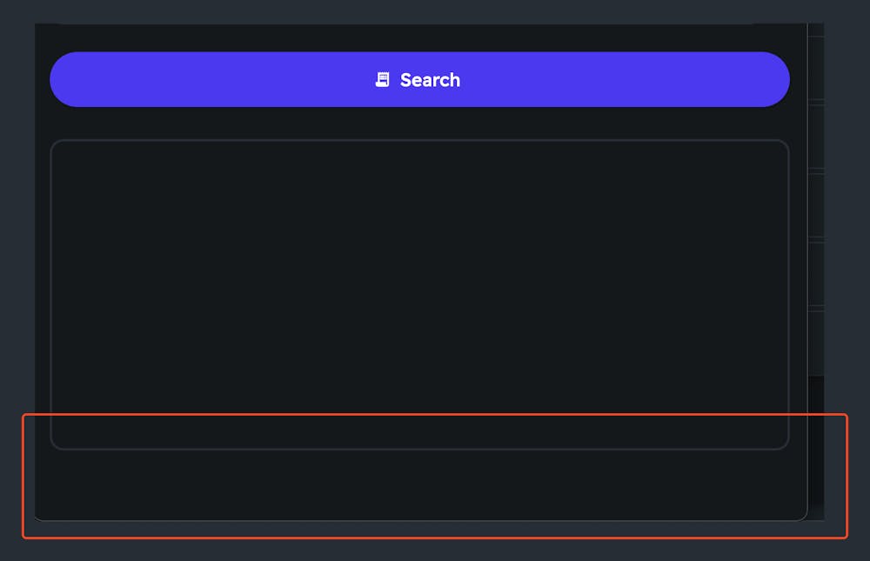Click the purple Search button
The image size is (870, 561).
tap(419, 79)
